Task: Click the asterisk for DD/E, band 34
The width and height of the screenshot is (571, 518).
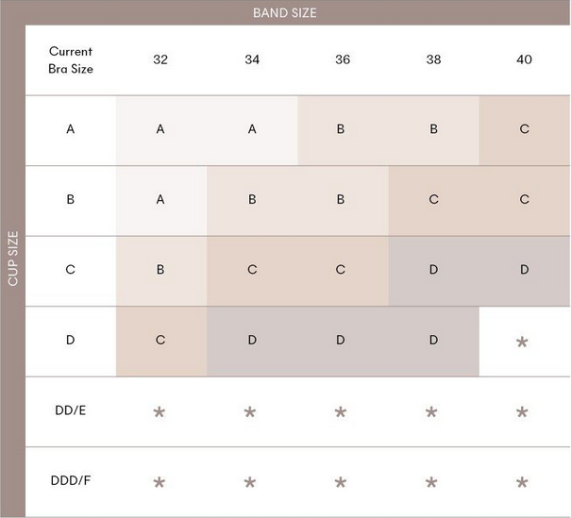Action: (250, 412)
